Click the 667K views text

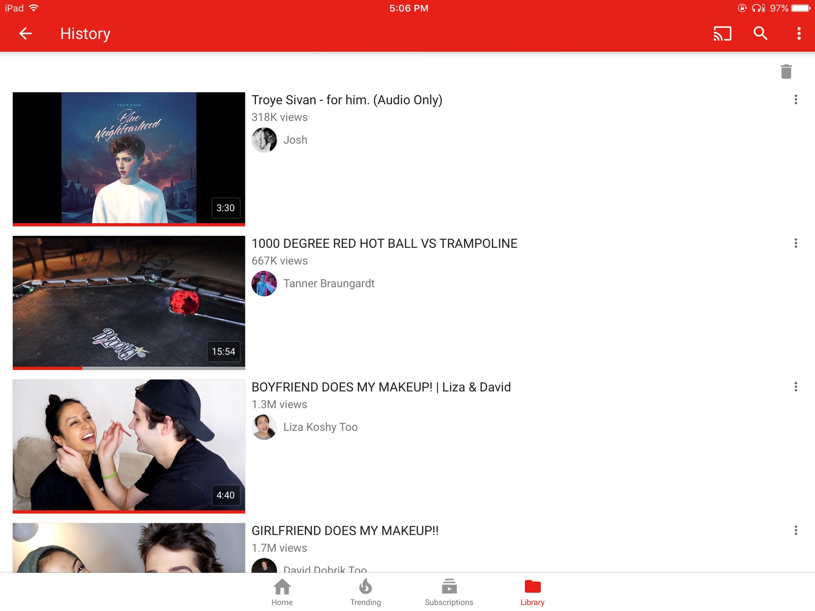(x=280, y=261)
